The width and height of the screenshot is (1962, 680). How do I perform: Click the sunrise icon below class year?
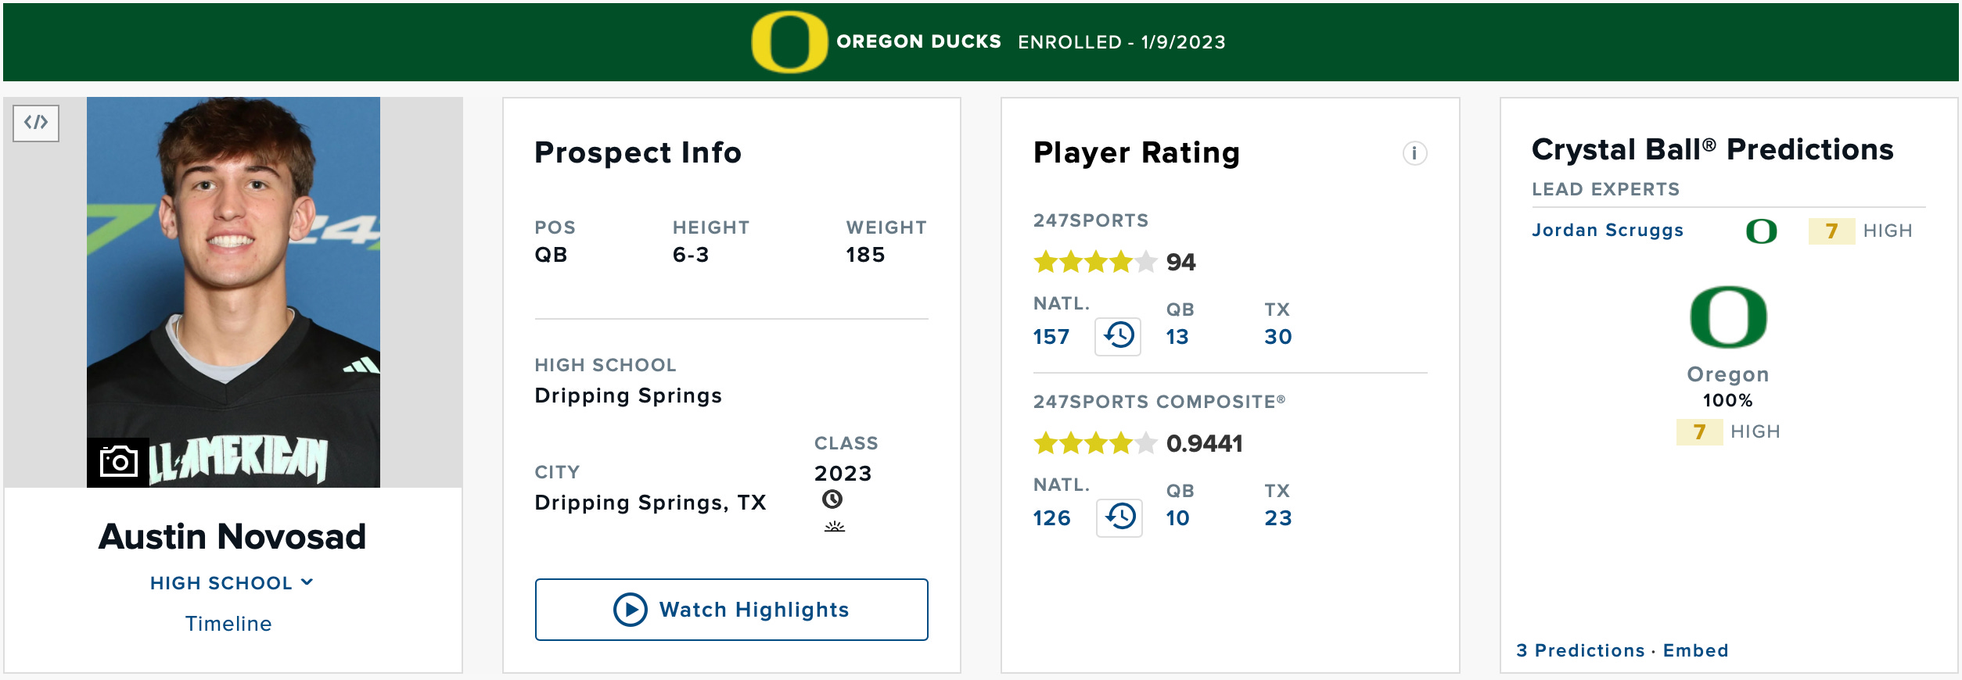tap(835, 527)
